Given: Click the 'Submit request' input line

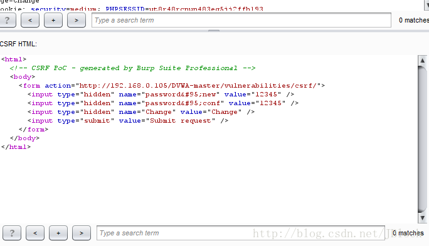Looking at the screenshot, I should pos(128,120).
